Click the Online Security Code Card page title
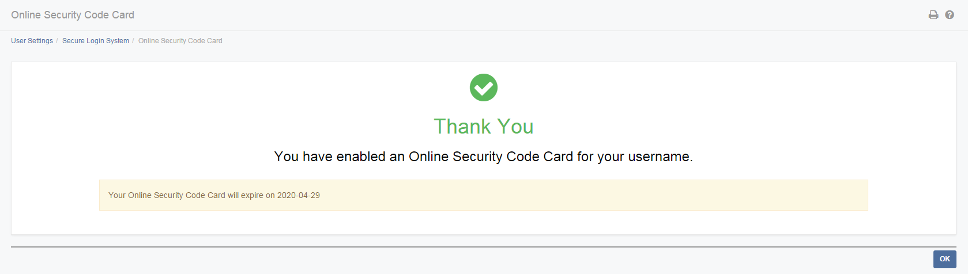 [x=73, y=15]
